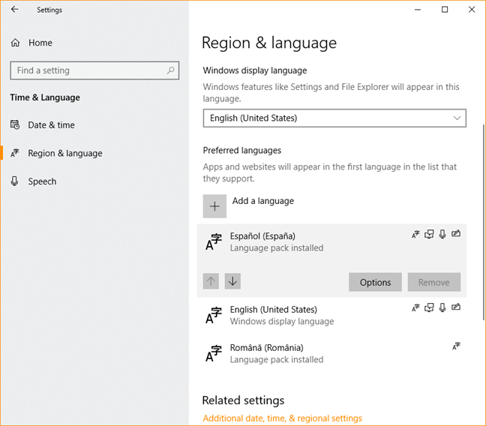Click the Region & language sidebar icon

[x=14, y=153]
